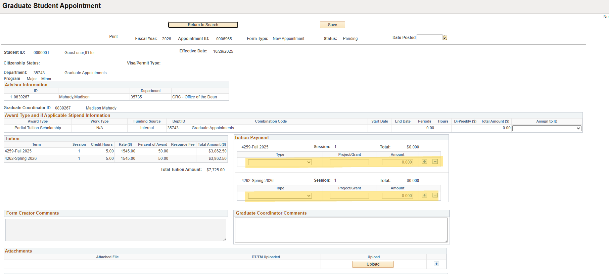The image size is (609, 274).
Task: Click the Spring 2026 Project/Grant field
Action: [x=349, y=196]
